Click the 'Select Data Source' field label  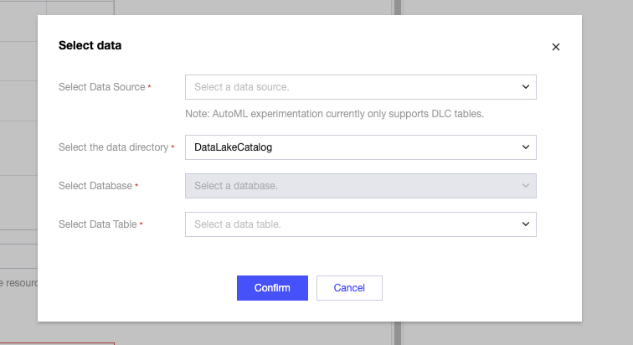pyautogui.click(x=102, y=87)
